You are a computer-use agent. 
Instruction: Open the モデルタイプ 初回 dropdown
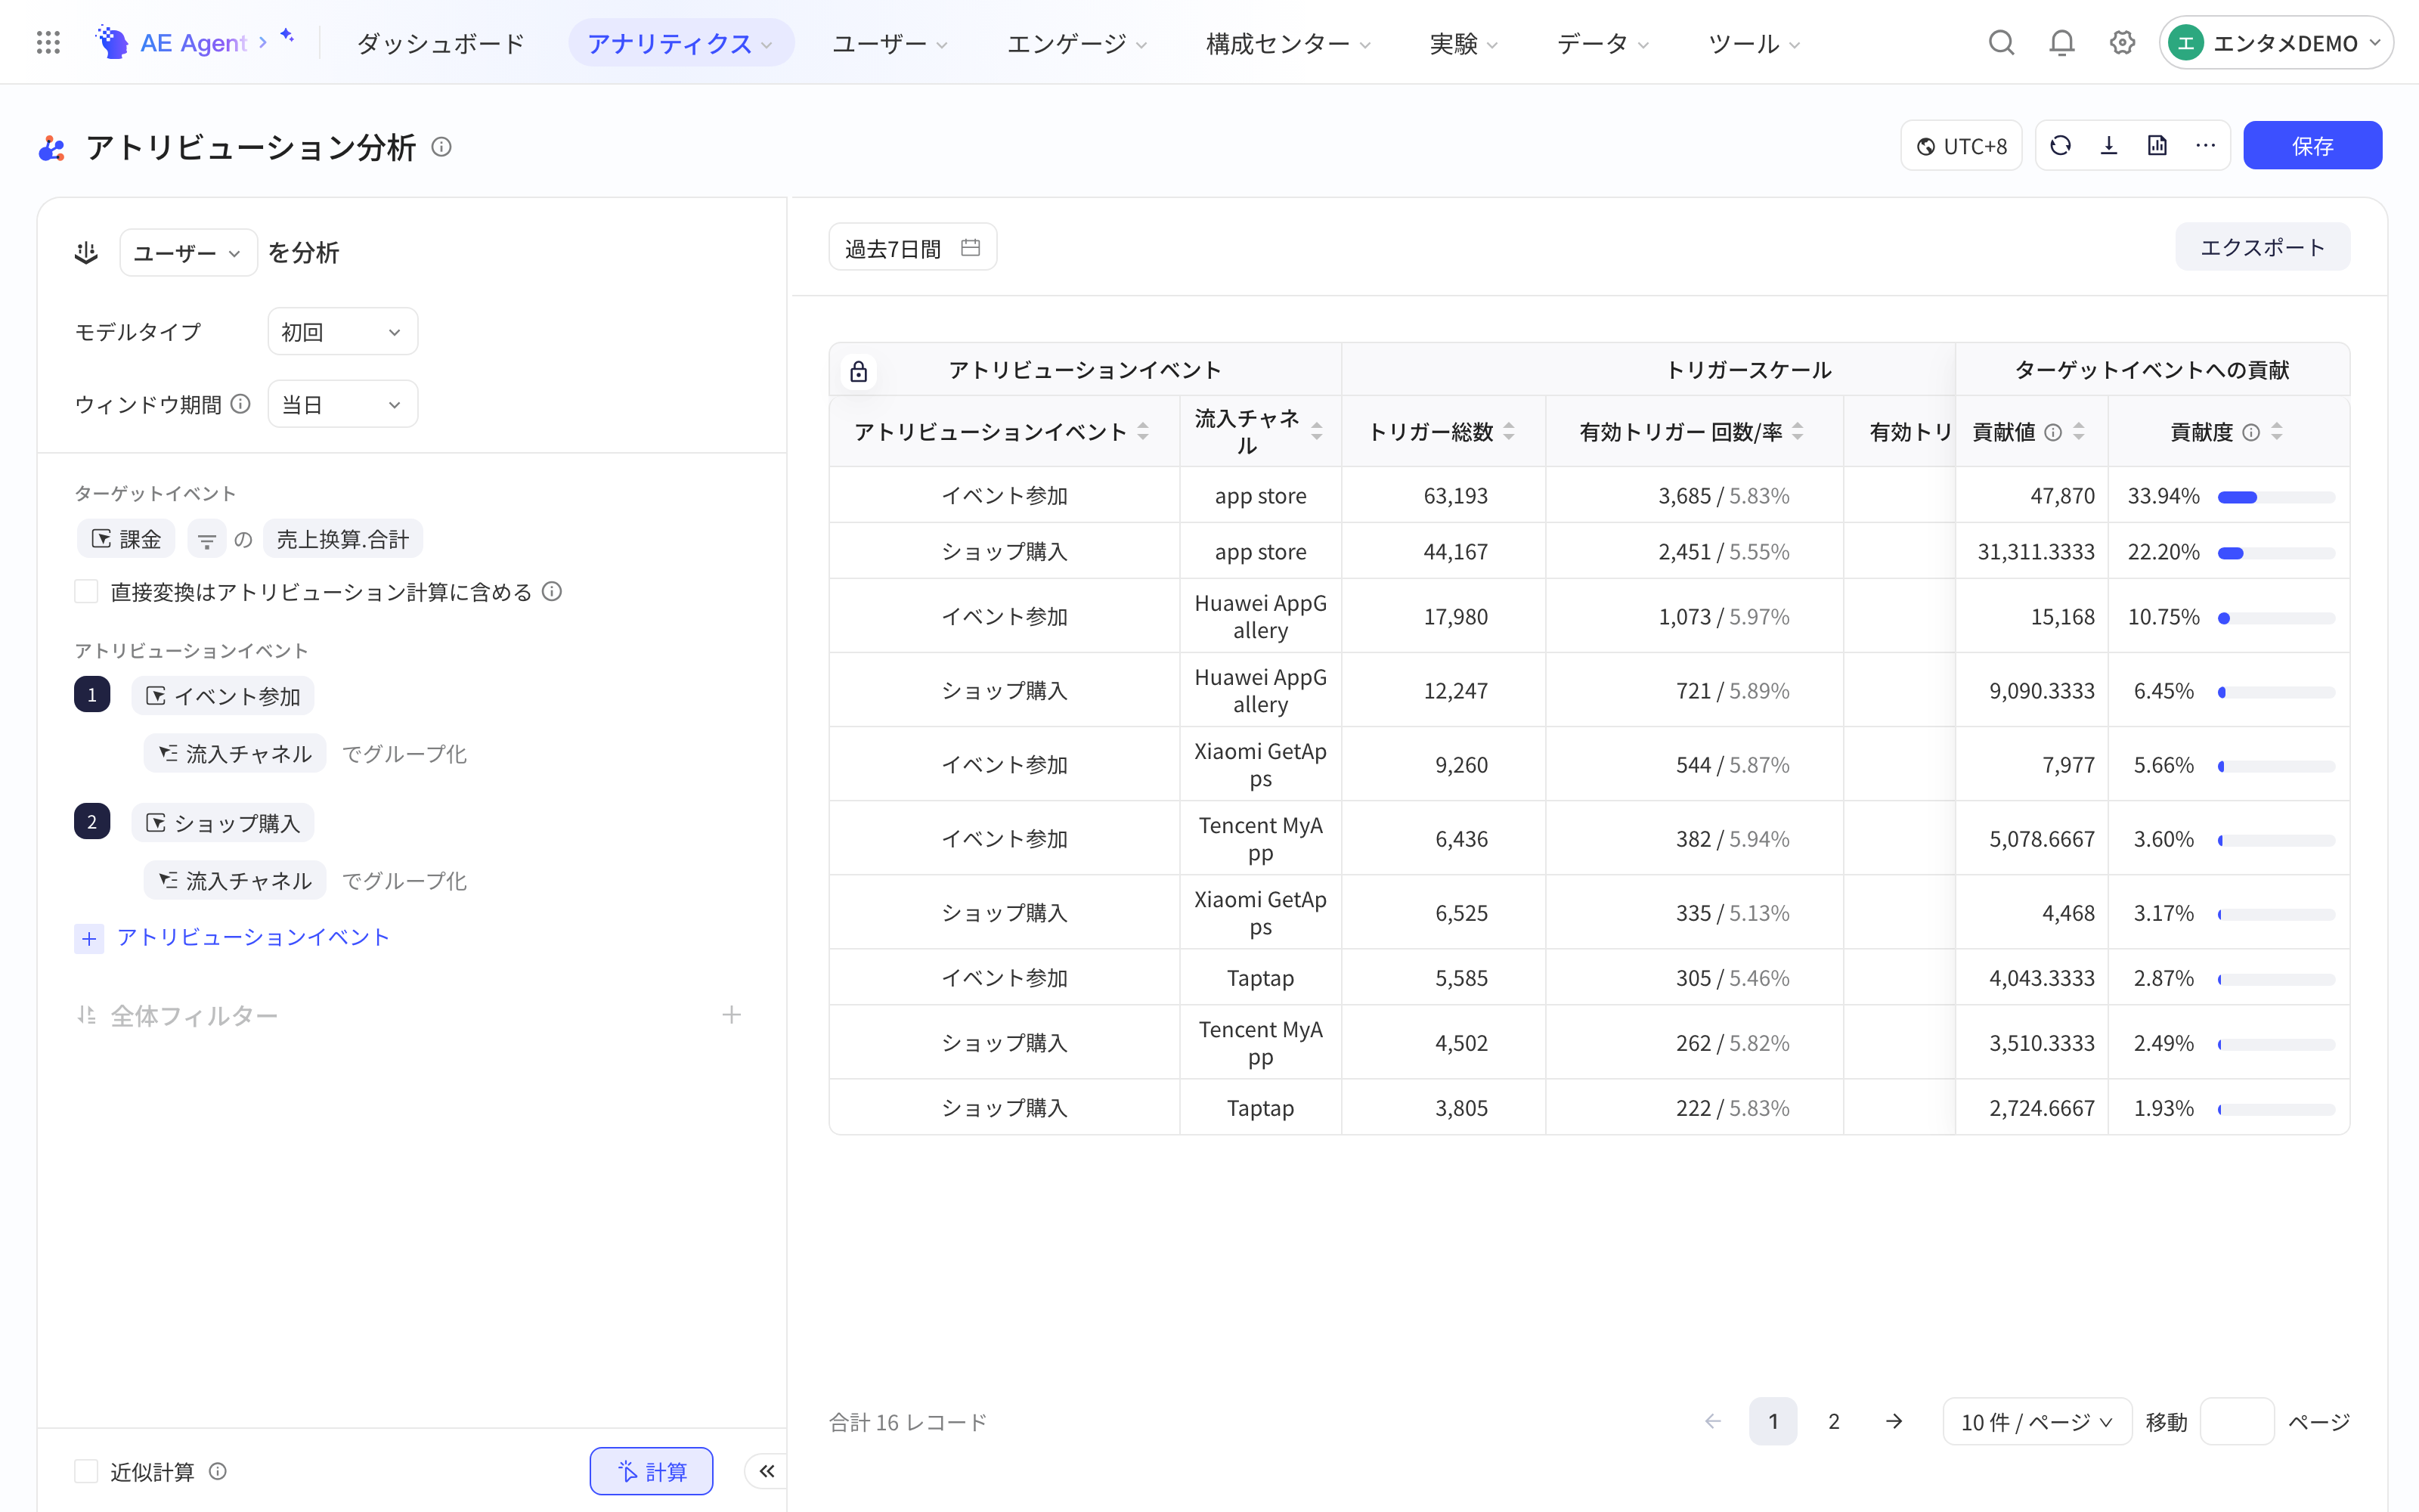(343, 332)
